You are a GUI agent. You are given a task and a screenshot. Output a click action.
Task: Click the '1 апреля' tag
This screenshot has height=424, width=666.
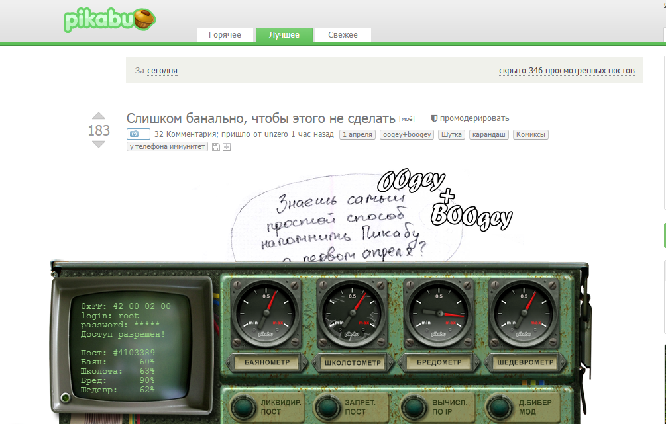pos(358,134)
